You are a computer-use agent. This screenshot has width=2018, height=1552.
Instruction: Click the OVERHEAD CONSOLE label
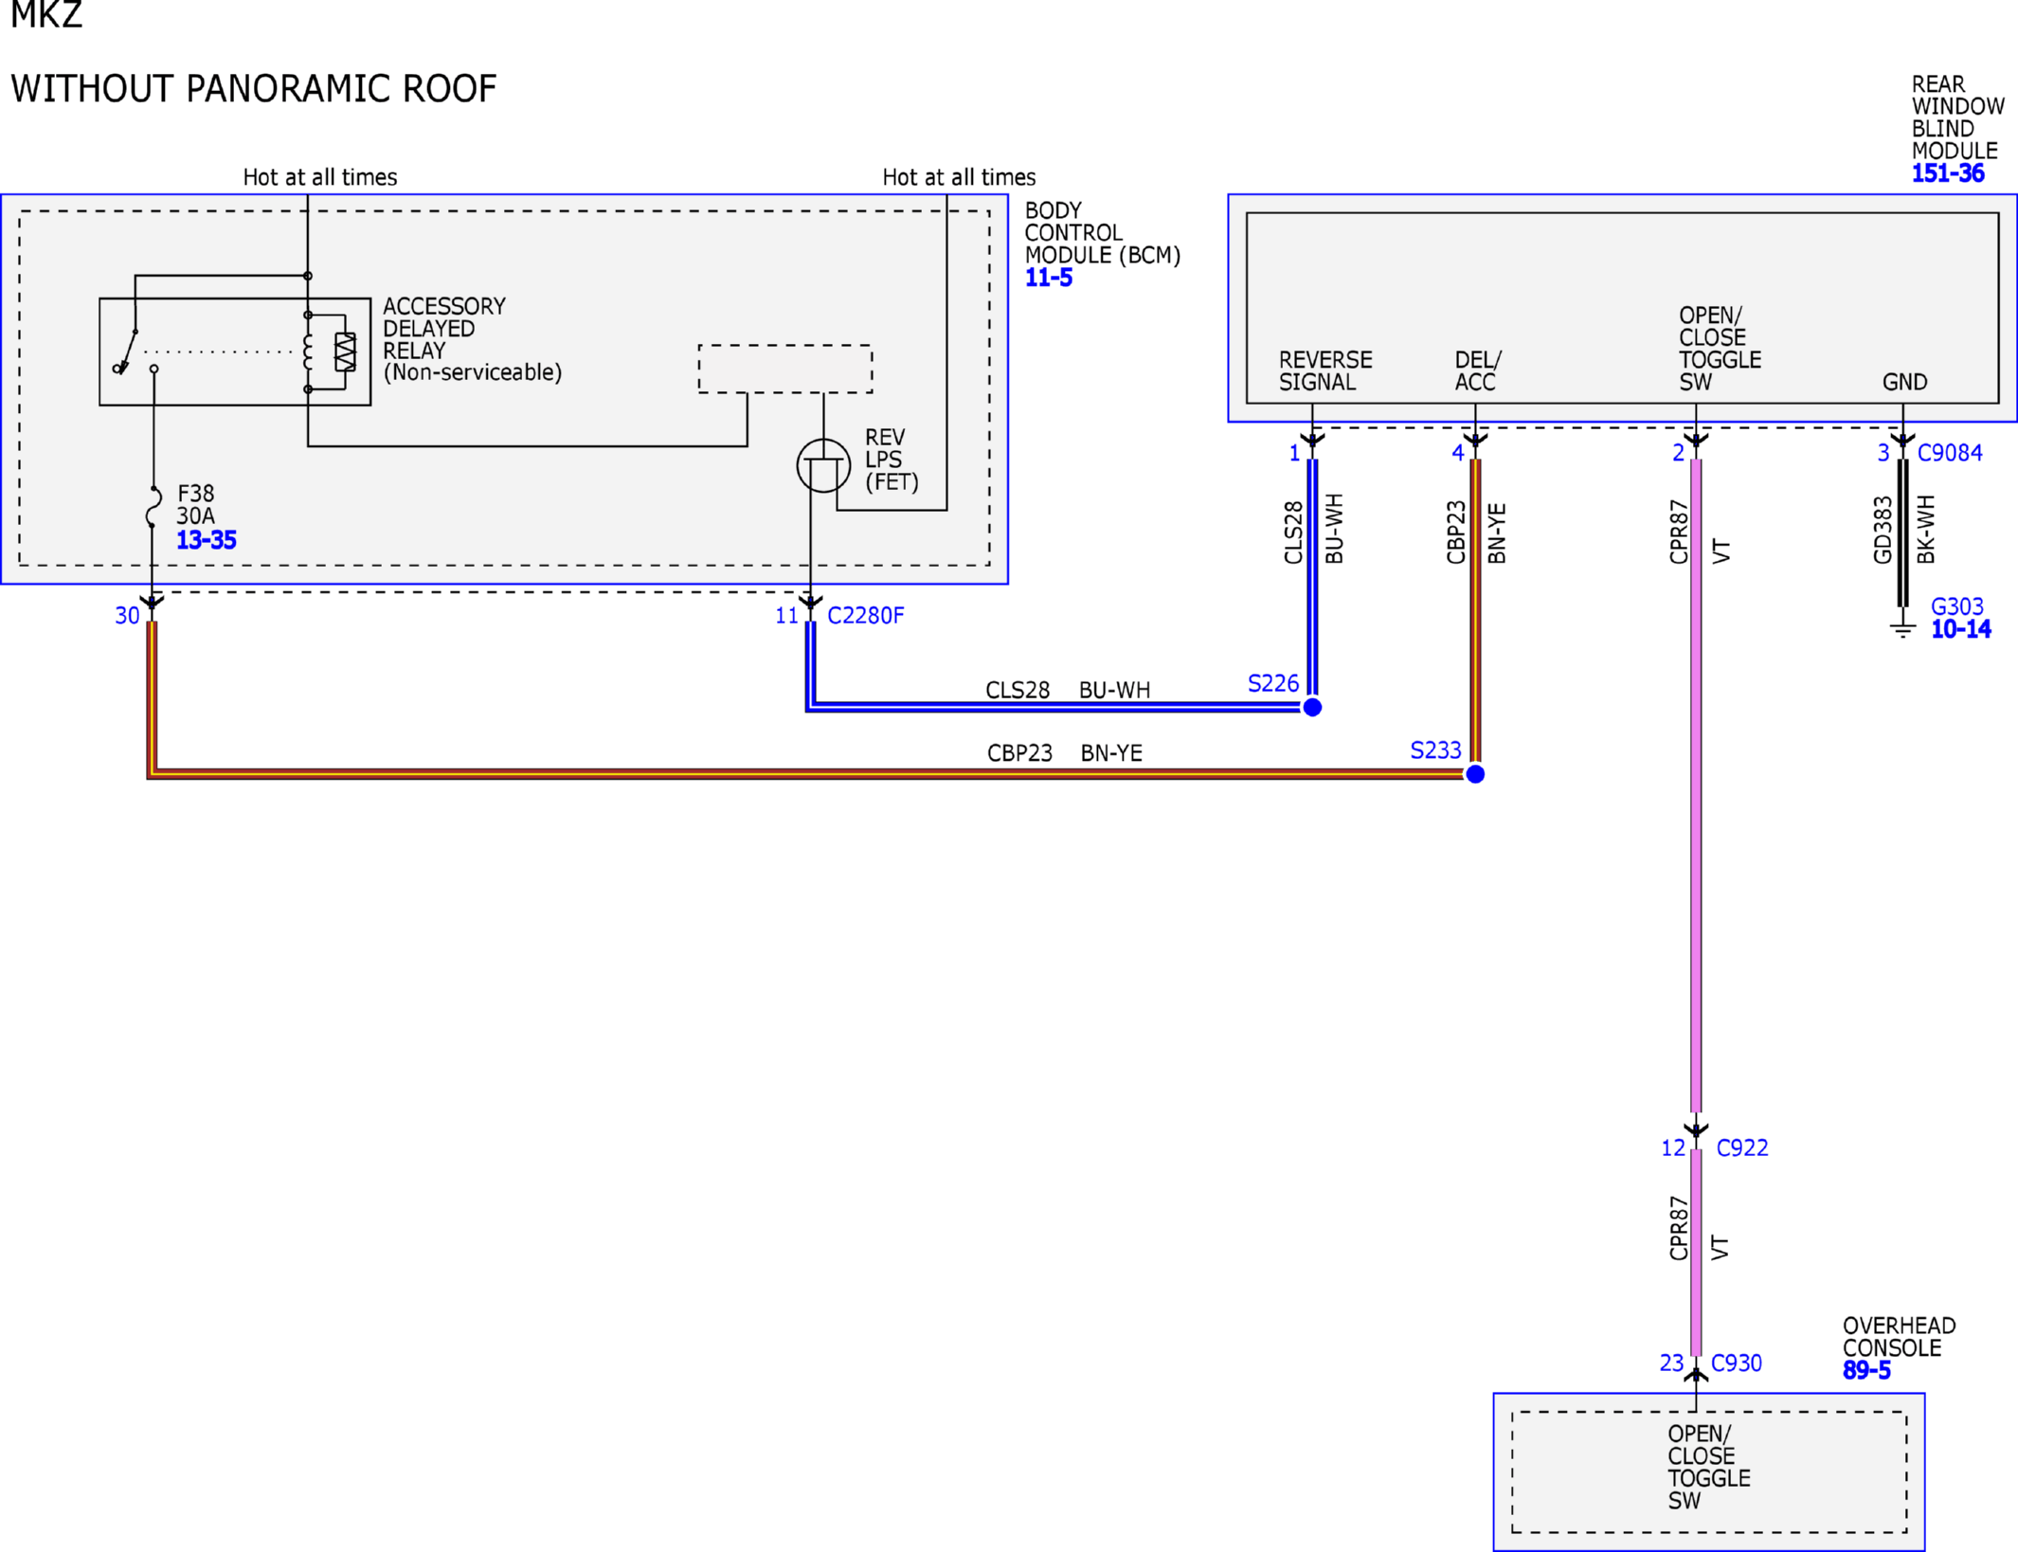coord(1899,1337)
